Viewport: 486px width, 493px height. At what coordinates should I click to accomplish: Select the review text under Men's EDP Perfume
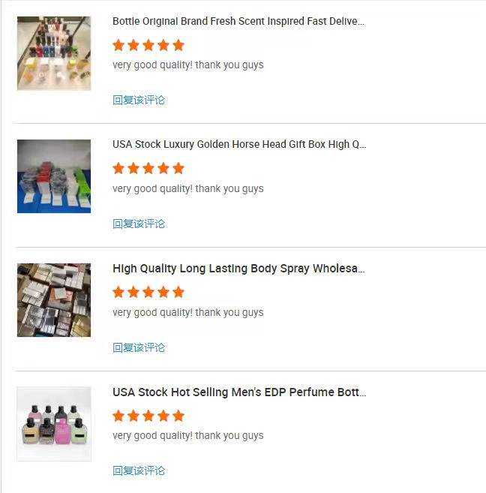(187, 436)
